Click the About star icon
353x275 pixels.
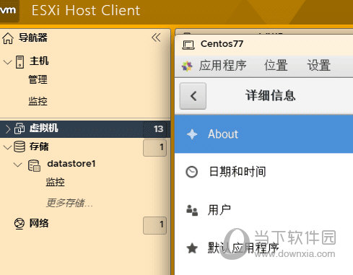192,134
